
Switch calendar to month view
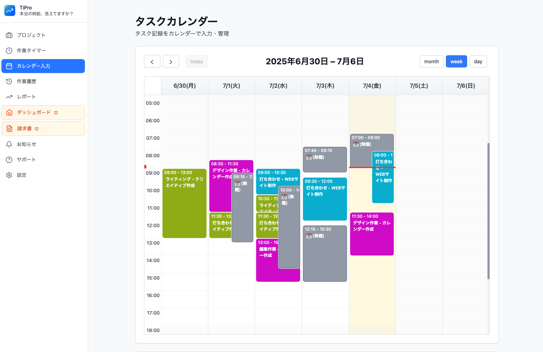click(x=431, y=62)
